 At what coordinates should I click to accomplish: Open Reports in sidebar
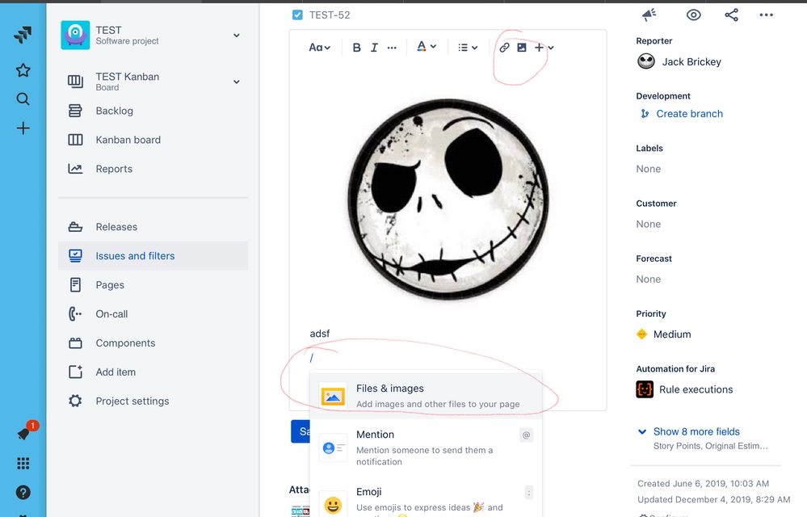point(153,169)
